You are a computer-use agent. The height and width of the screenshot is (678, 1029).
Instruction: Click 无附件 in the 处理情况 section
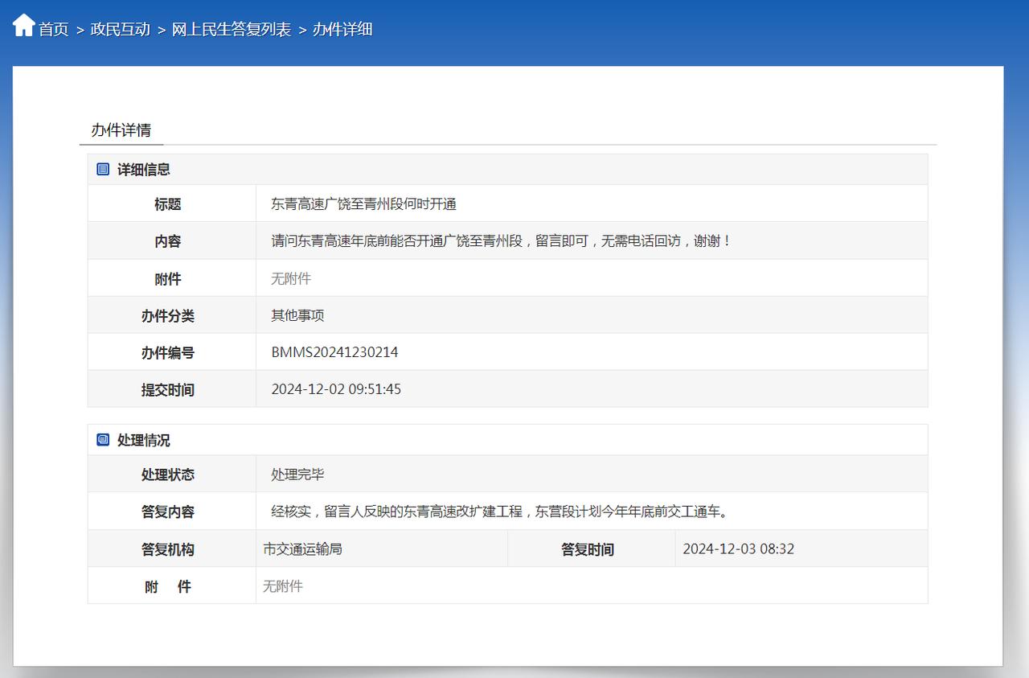click(x=283, y=586)
